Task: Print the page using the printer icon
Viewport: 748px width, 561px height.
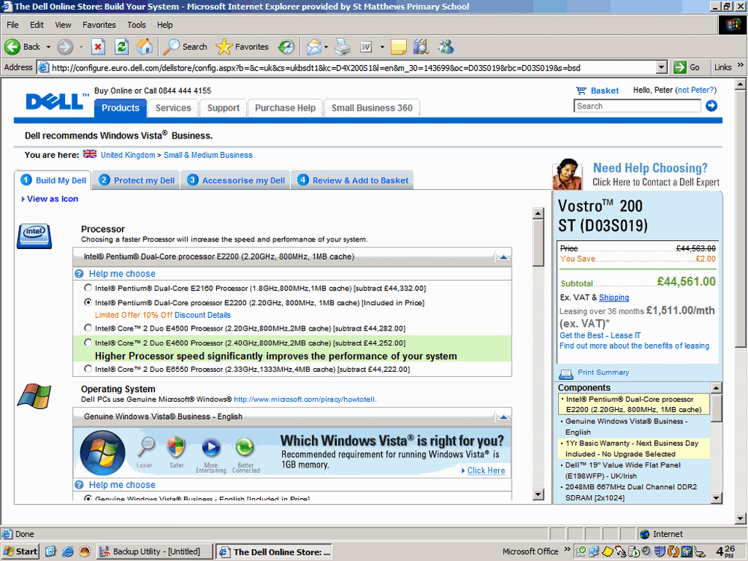Action: 343,46
